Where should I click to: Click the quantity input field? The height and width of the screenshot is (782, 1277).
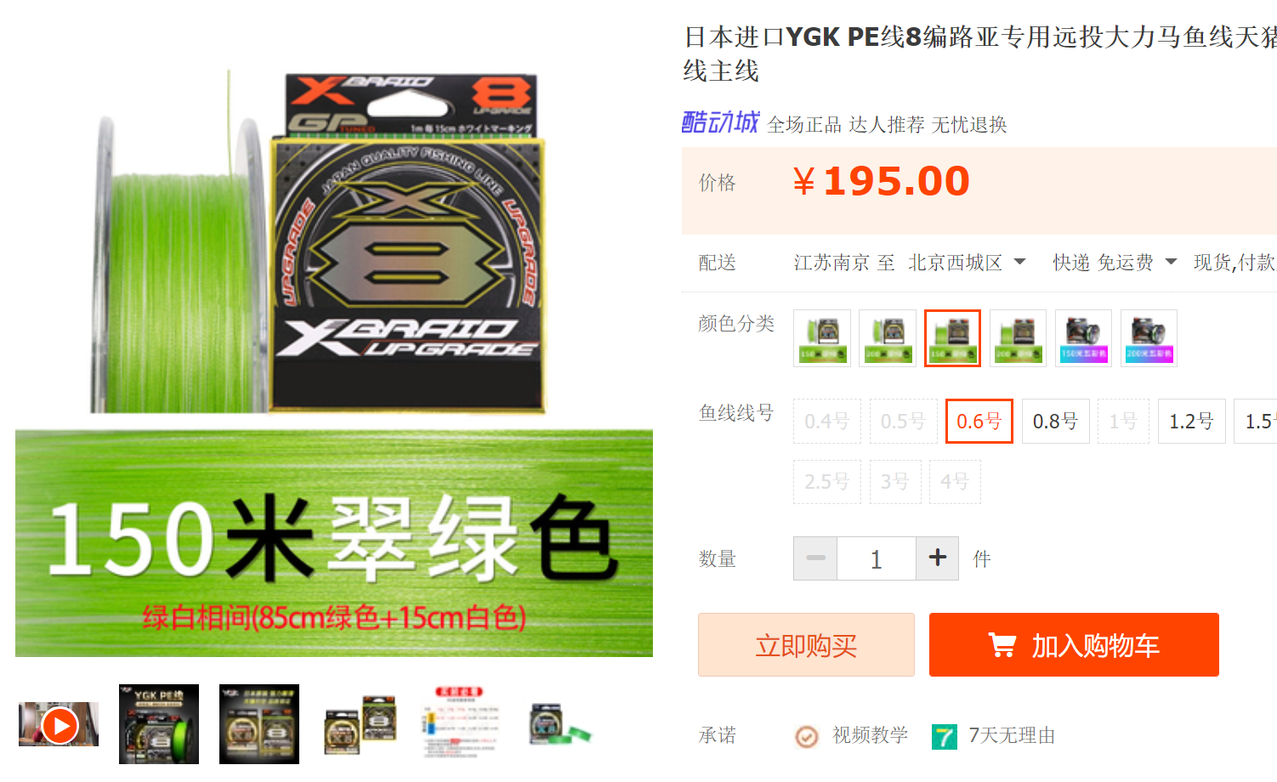877,558
